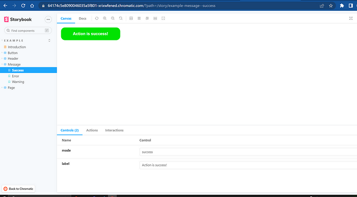The width and height of the screenshot is (357, 197).
Task: Share this page from address bar
Action: tap(322, 6)
